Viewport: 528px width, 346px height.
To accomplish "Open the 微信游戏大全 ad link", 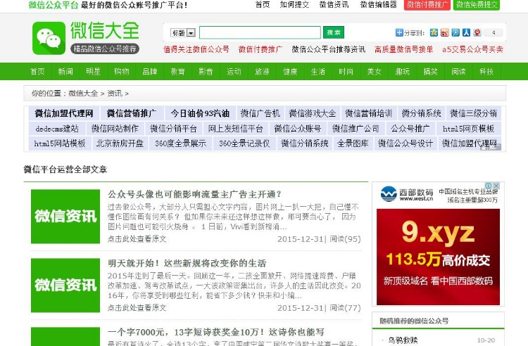I will pyautogui.click(x=312, y=113).
